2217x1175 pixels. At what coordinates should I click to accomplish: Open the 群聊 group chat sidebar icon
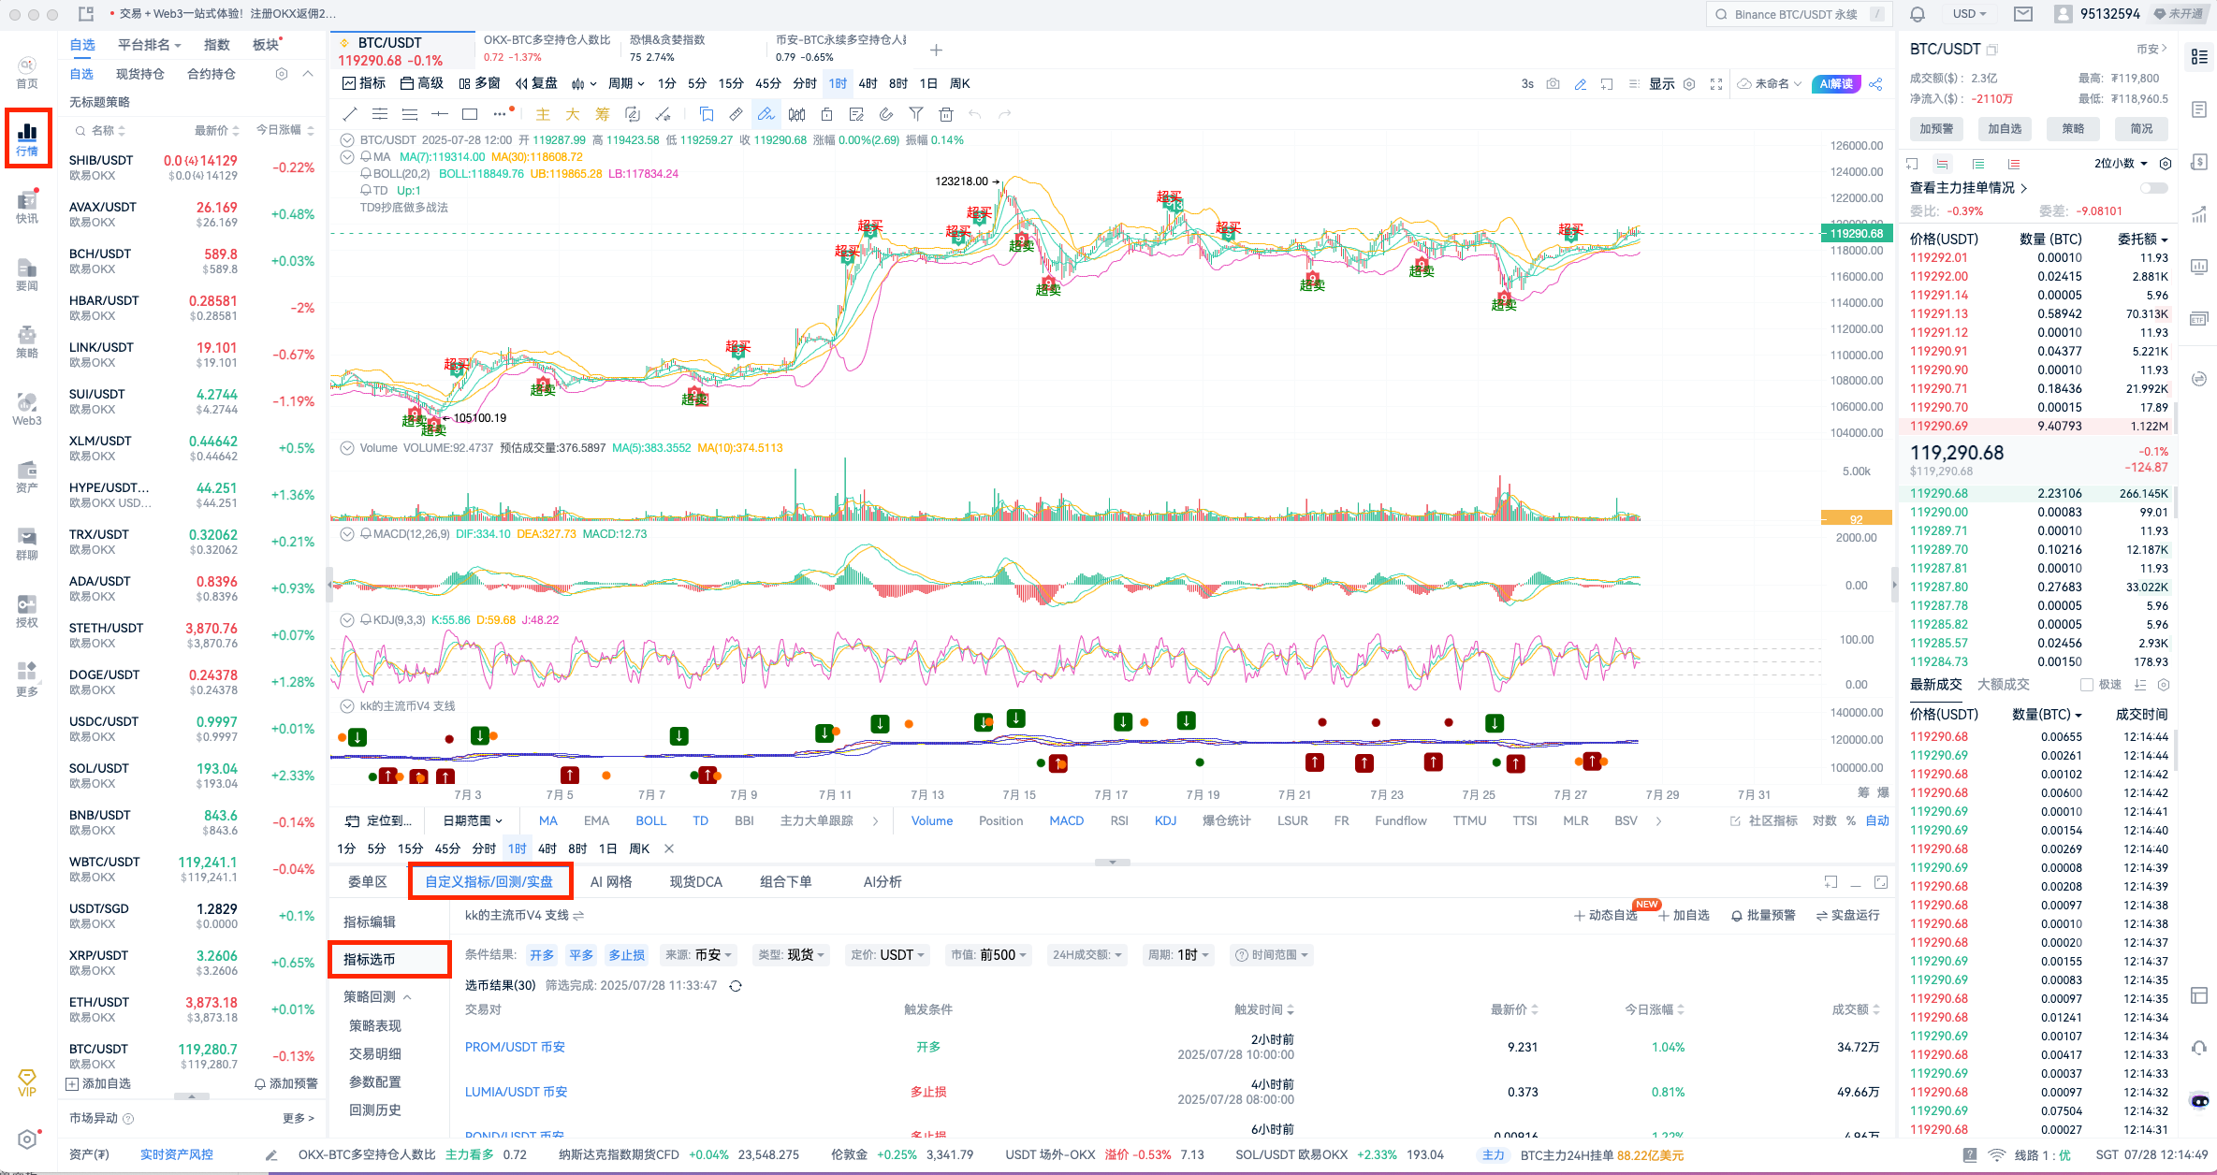27,544
